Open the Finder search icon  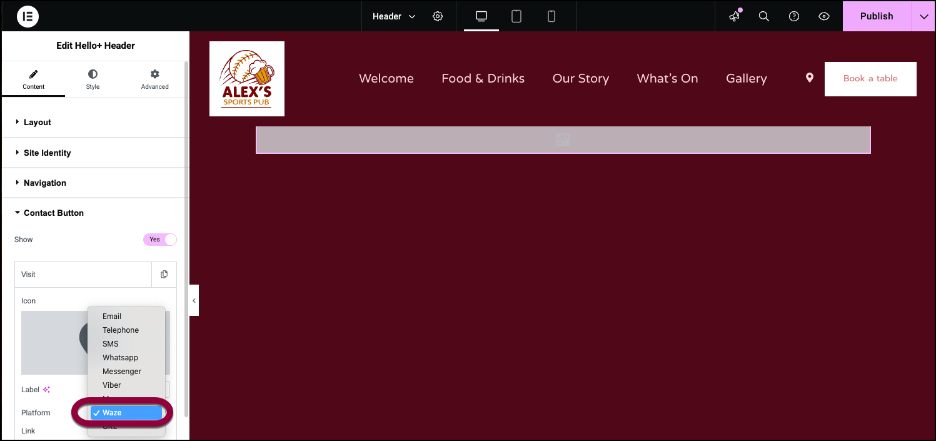tap(764, 16)
